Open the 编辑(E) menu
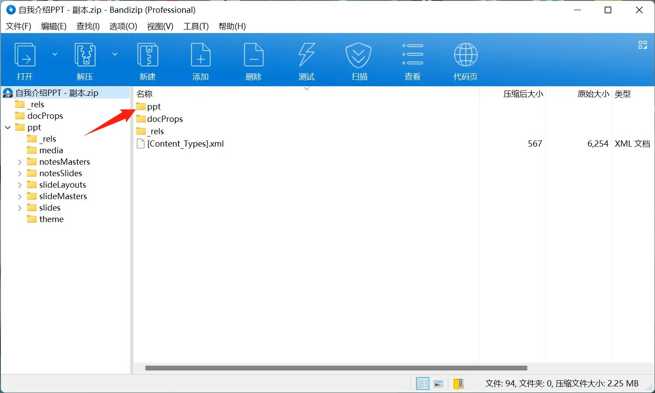Image resolution: width=655 pixels, height=393 pixels. [54, 26]
